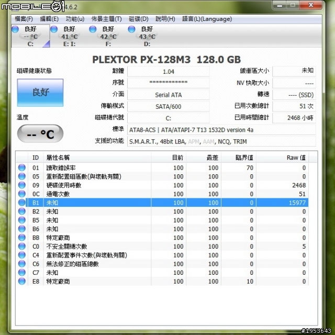Image resolution: width=335 pixels, height=335 pixels.
Task: Click the status orb of row 09
Action: pos(22,185)
